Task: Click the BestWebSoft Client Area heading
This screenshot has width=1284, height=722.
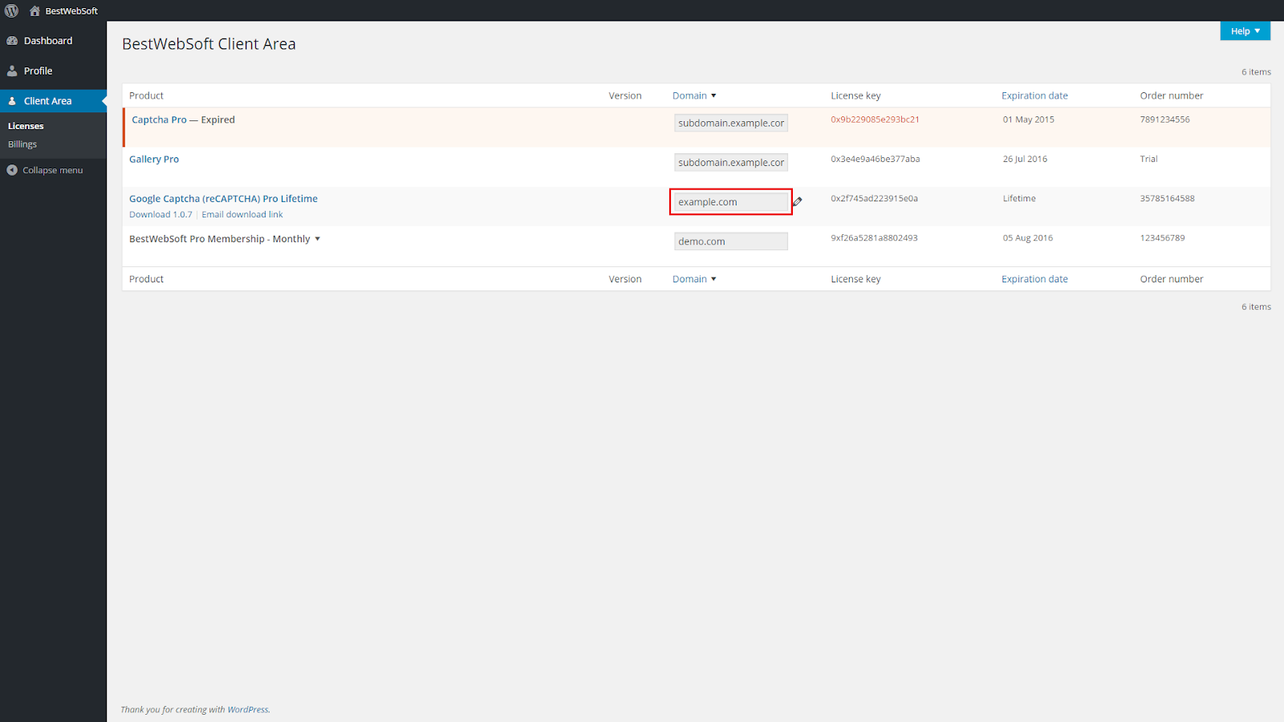Action: 209,44
